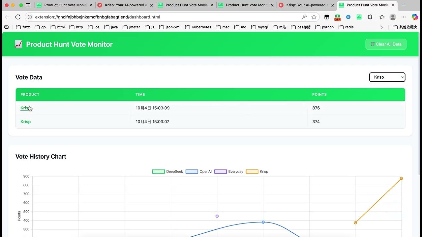Toggle the DeepSeek series in the legend
422x237 pixels.
tap(168, 171)
